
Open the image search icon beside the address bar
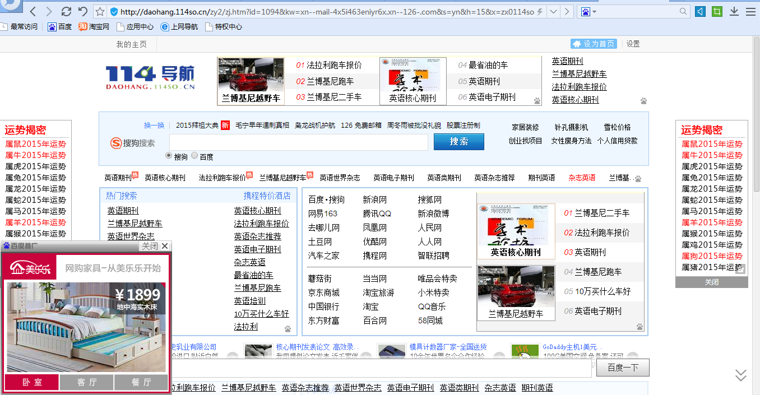tap(585, 11)
